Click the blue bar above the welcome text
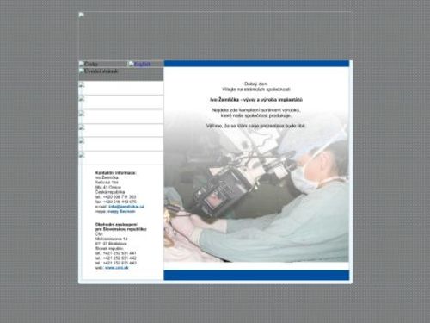 coord(256,64)
